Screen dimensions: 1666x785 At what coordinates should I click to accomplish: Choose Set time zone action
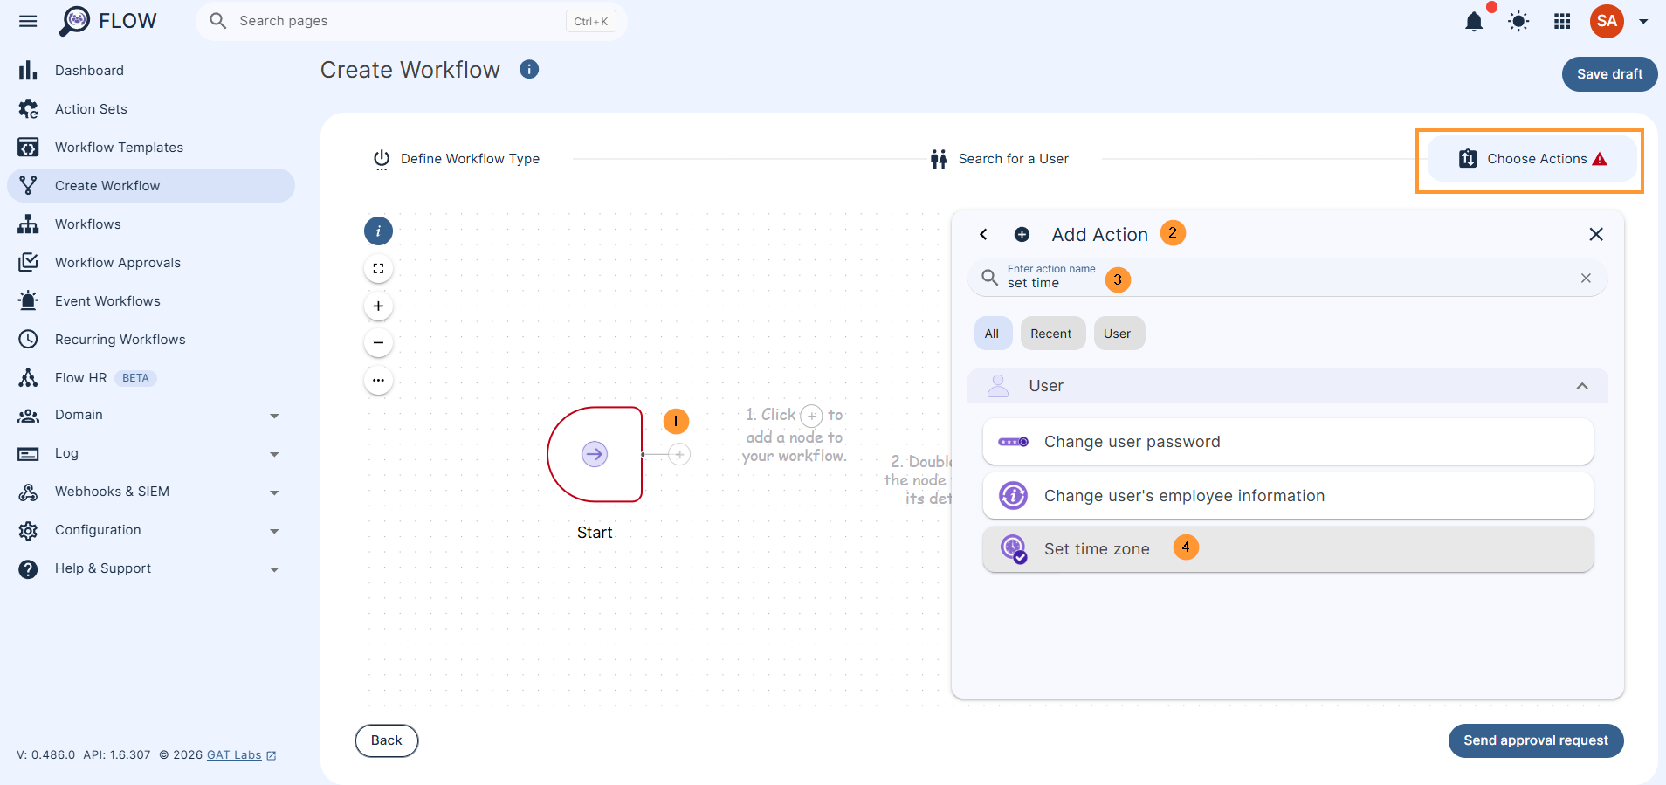(x=1288, y=549)
